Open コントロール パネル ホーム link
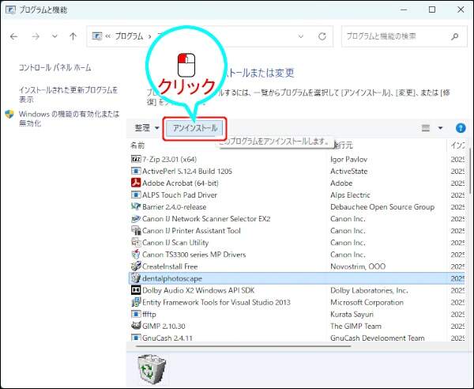The image size is (474, 389). point(54,69)
